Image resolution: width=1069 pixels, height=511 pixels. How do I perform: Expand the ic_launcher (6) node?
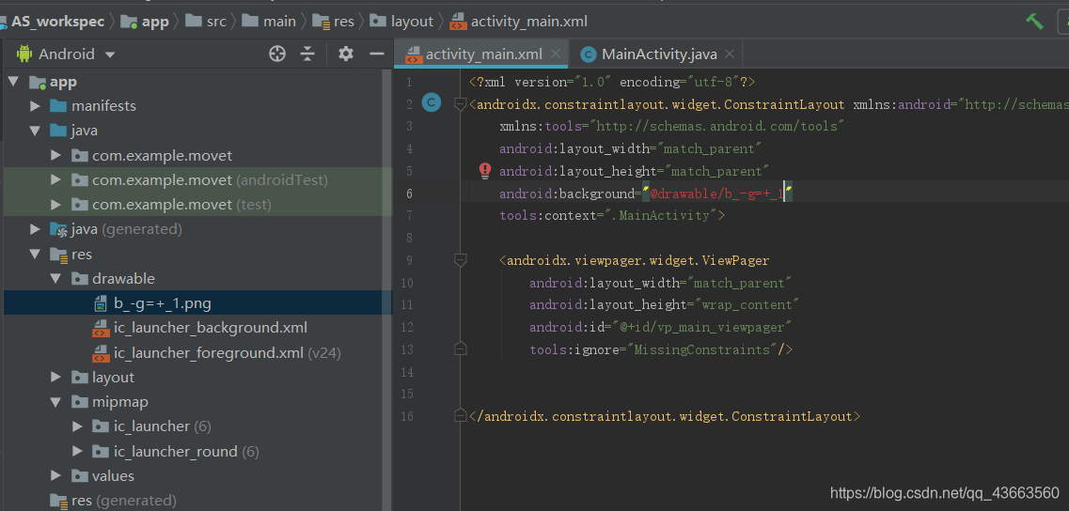77,426
